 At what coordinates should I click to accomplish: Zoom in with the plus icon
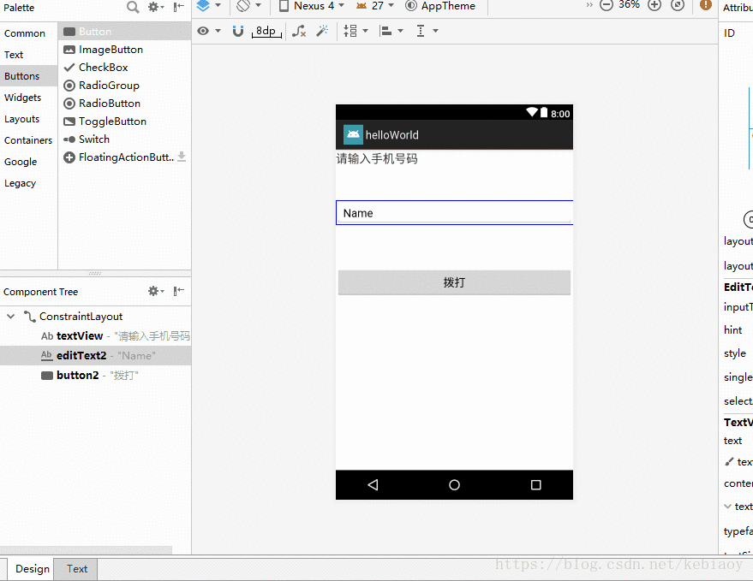[x=654, y=5]
